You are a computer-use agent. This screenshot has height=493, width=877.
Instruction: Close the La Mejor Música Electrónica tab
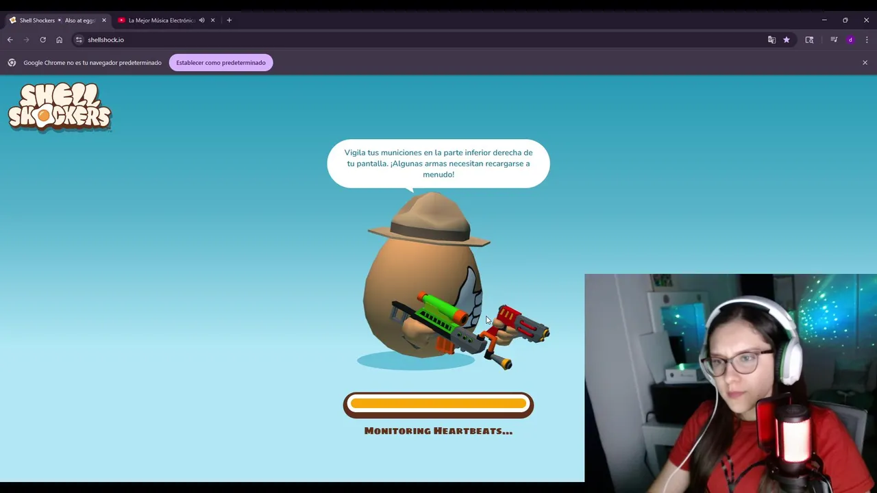212,21
